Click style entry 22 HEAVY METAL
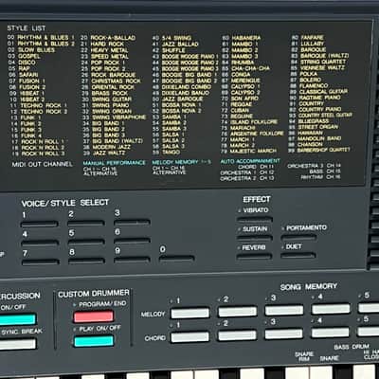The image size is (379, 379). [x=105, y=50]
